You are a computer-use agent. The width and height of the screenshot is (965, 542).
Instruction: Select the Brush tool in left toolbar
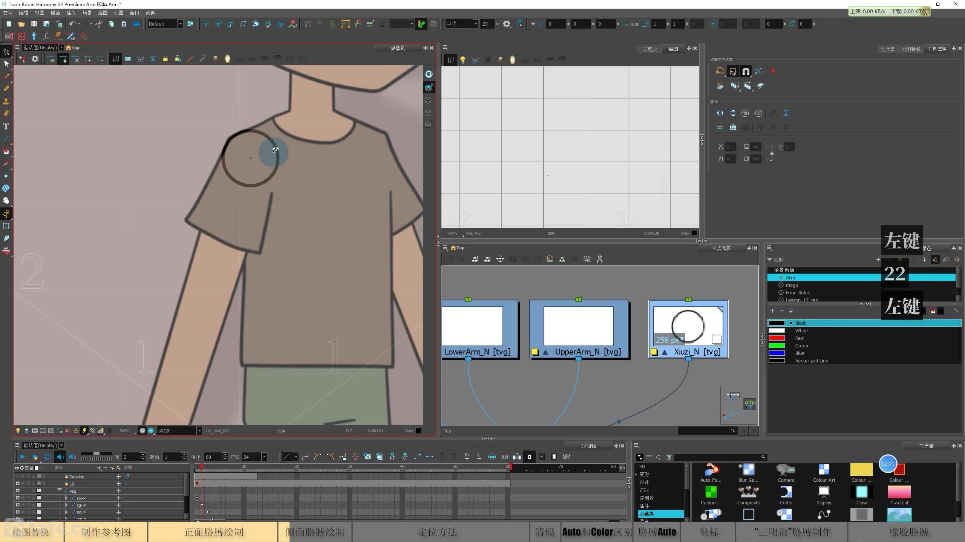6,76
